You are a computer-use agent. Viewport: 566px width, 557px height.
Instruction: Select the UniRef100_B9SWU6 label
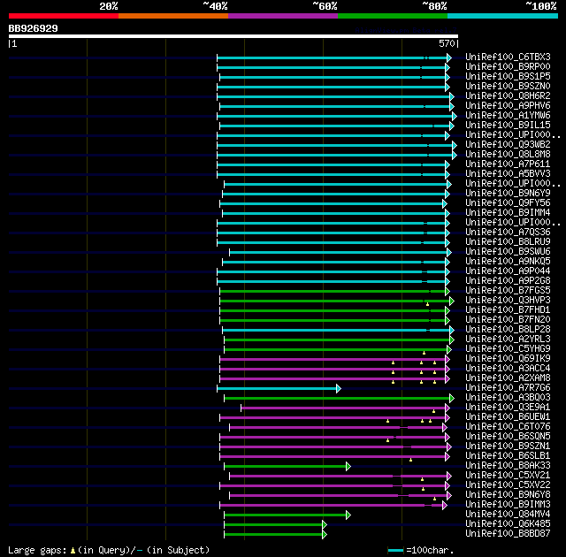[x=508, y=251]
